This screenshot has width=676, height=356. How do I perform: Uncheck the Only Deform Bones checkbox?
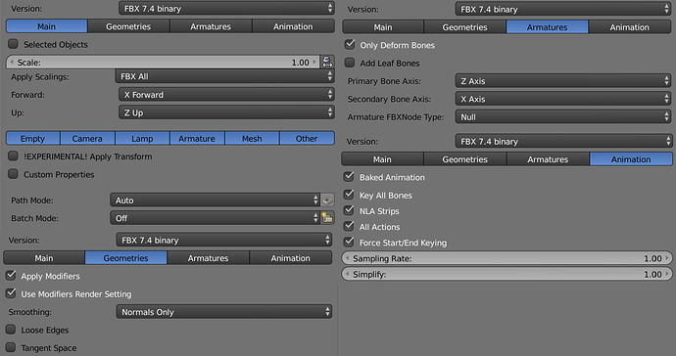coord(350,45)
